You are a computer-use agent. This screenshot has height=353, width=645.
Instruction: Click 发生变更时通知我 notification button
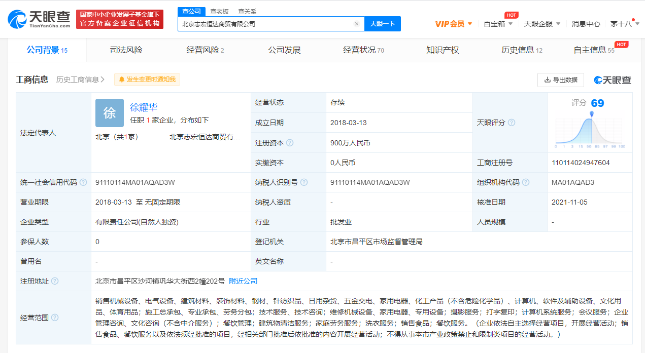coord(147,80)
